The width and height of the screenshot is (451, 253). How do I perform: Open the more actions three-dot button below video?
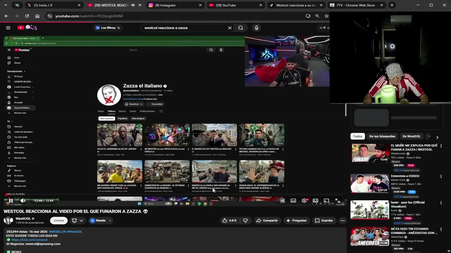pyautogui.click(x=342, y=221)
